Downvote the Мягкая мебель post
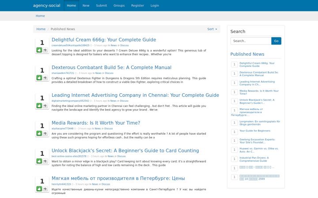 [x=45, y=189]
